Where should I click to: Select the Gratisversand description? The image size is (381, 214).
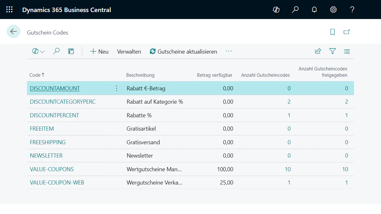click(x=143, y=142)
